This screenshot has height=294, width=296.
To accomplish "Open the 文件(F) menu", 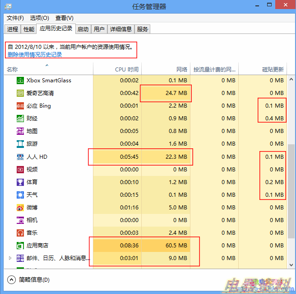I will [15, 18].
